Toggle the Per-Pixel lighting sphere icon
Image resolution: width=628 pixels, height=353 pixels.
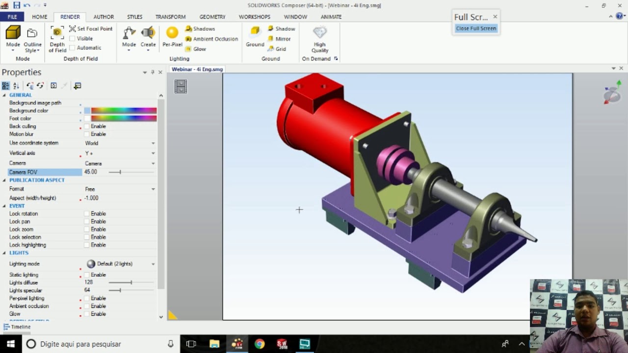pos(172,33)
